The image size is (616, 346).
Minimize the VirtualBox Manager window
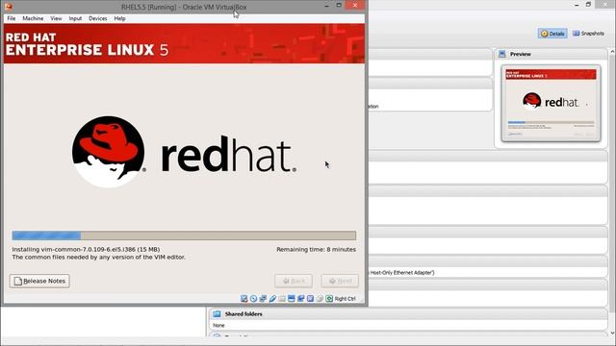tap(577, 5)
